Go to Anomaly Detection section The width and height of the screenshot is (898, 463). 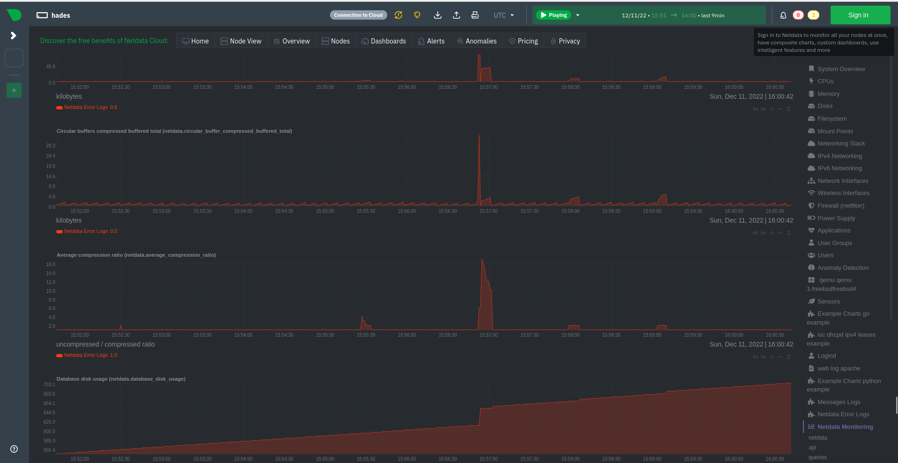point(838,268)
